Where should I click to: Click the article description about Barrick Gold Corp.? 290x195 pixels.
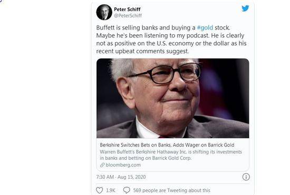pos(171,155)
